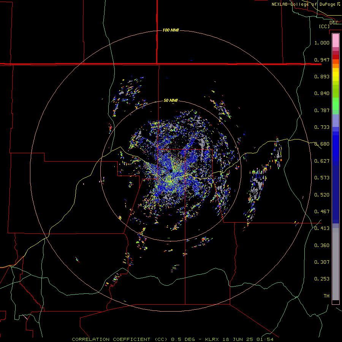
Task: Pick the light pink top segment of the color bar
Action: tap(336, 41)
